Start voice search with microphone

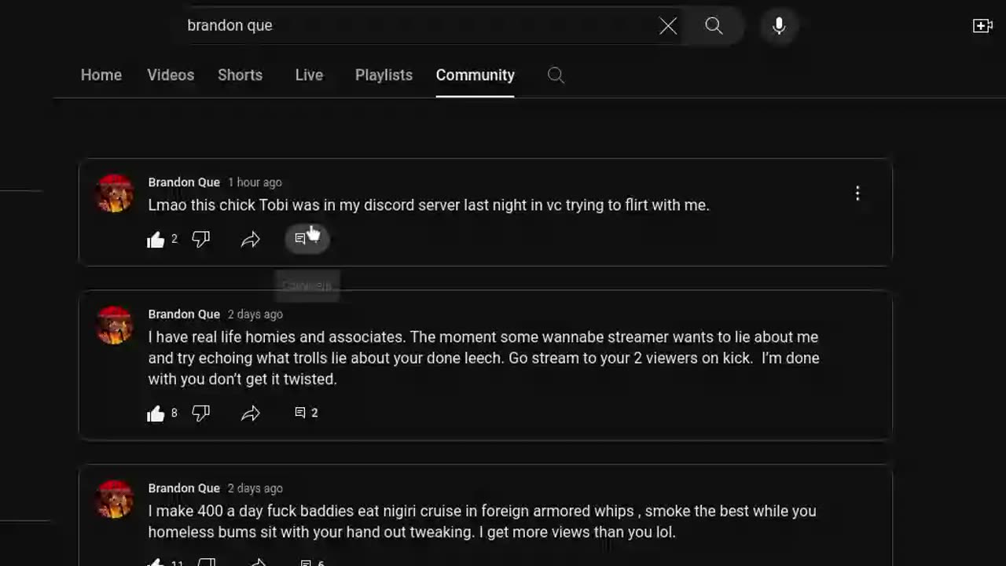pos(779,26)
